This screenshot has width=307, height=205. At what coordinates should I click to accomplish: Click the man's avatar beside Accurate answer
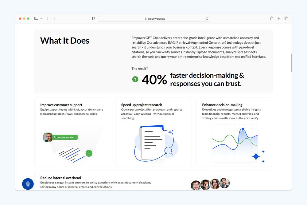[x=48, y=137]
